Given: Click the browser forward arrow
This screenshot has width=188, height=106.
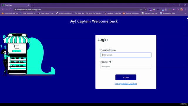Looking at the screenshot, I should click(6, 9).
